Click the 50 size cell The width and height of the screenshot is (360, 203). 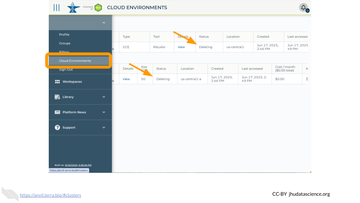tap(143, 79)
